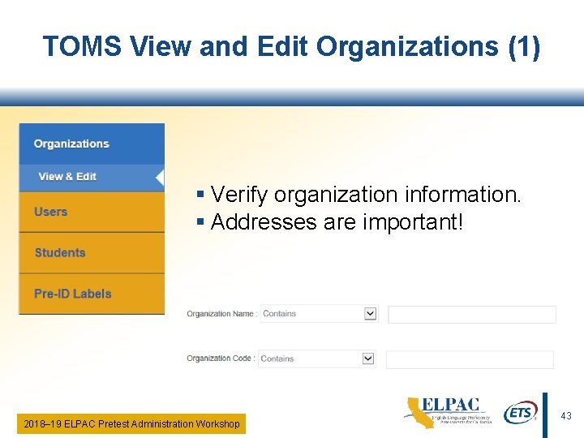Click the Organization Name text input field
Screen dimensions: 584x438
tap(472, 315)
